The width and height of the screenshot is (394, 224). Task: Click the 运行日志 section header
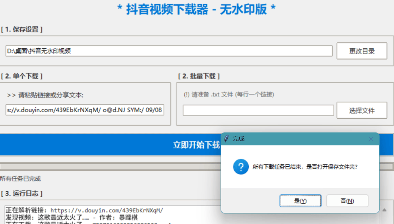22,193
